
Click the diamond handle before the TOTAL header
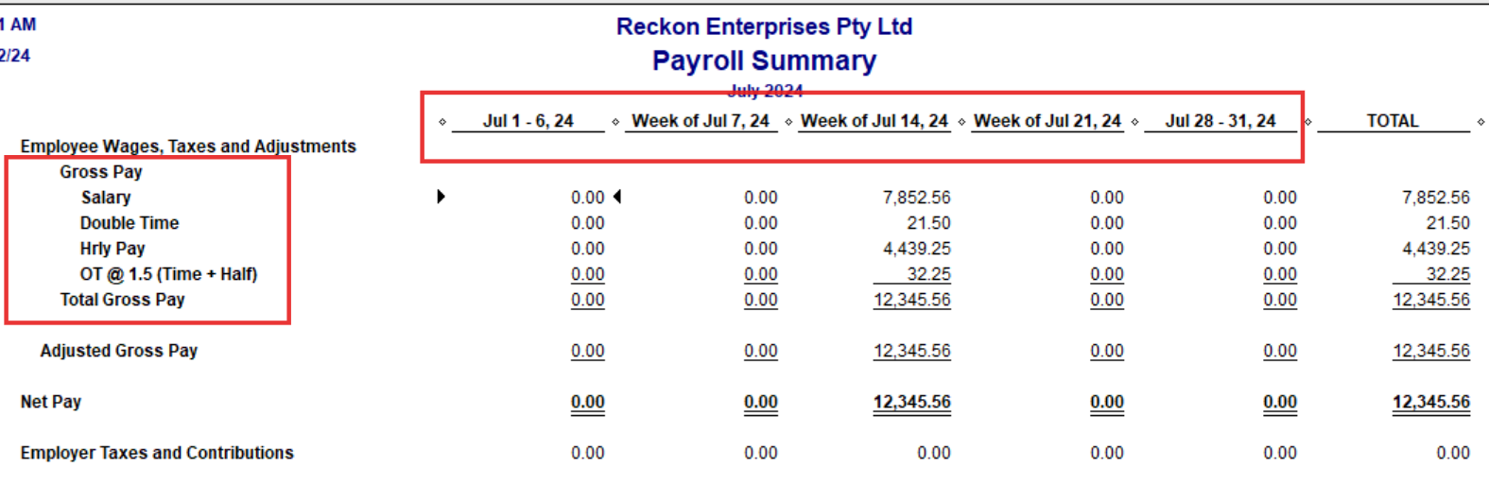(x=1308, y=122)
